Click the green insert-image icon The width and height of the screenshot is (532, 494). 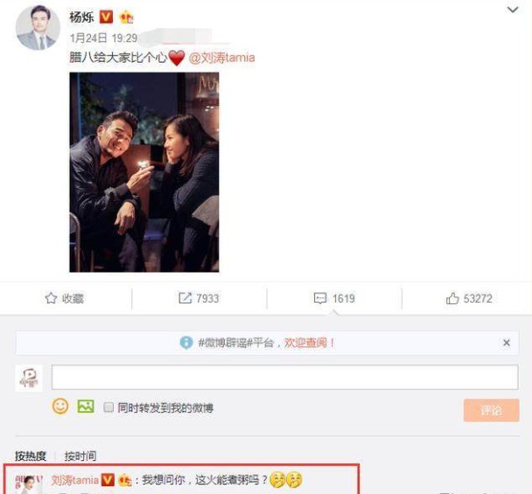click(86, 406)
